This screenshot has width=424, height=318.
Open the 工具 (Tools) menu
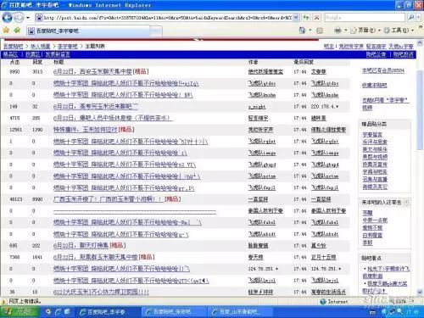point(399,30)
